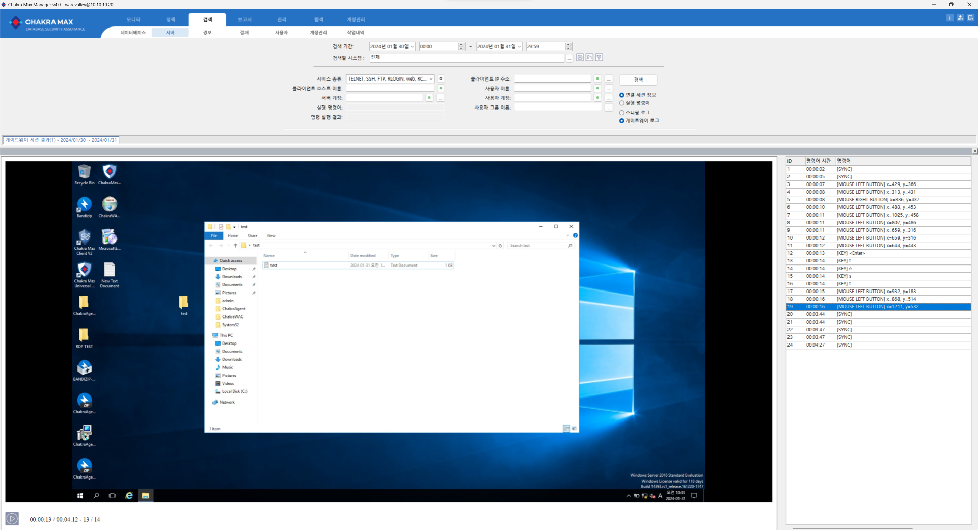978x530 pixels.
Task: Click the Recycle Bin icon in recorded desktop
Action: click(85, 174)
